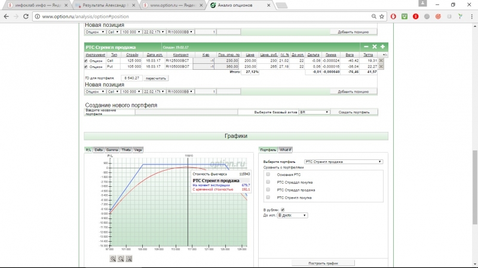This screenshot has width=478, height=268.
Task: Click the Chrome user profile icon
Action: pos(422,4)
